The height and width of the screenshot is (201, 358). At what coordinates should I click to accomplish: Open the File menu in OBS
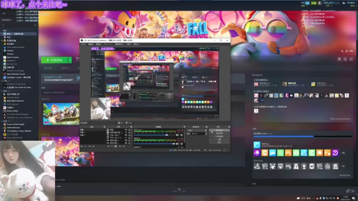pos(83,44)
